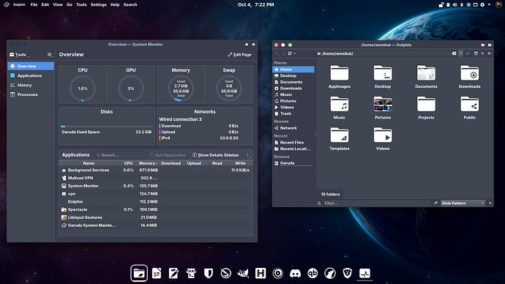Close the Dolphin filter bar
505x284 pixels.
490,203
